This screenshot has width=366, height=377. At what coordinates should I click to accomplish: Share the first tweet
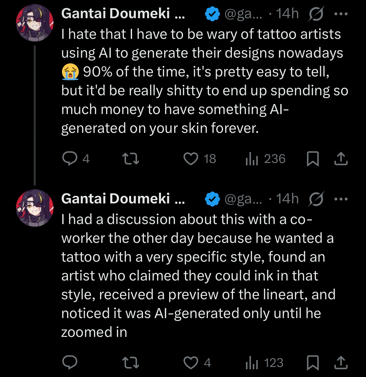coord(341,159)
